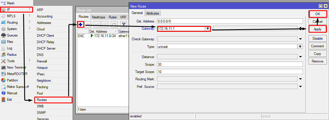Select Neighbors in the IP submenu
Image resolution: width=329 pixels, height=120 pixels.
tap(53, 80)
